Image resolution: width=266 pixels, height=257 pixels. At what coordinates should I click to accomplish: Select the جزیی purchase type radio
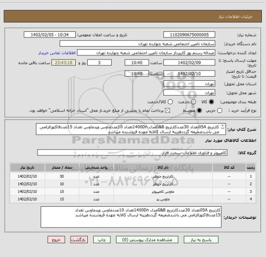pos(219,111)
